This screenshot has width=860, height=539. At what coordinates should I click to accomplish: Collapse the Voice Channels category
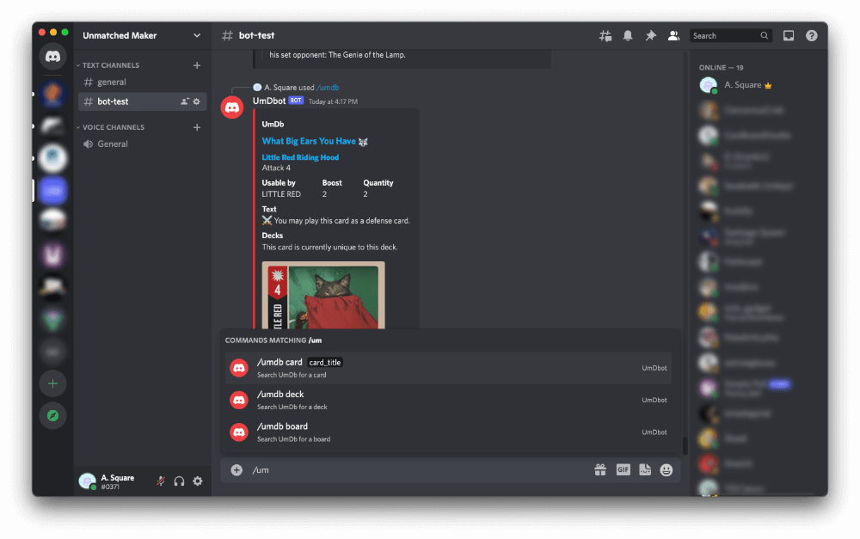pos(113,127)
